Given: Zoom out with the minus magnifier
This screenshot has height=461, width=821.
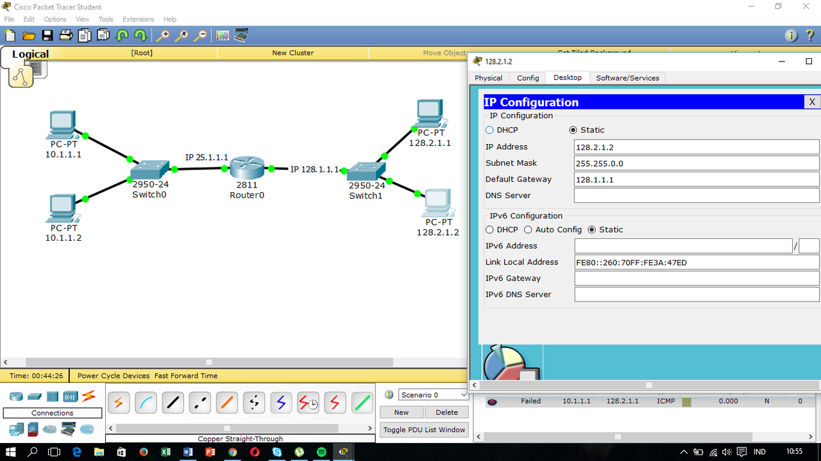Looking at the screenshot, I should click(201, 35).
